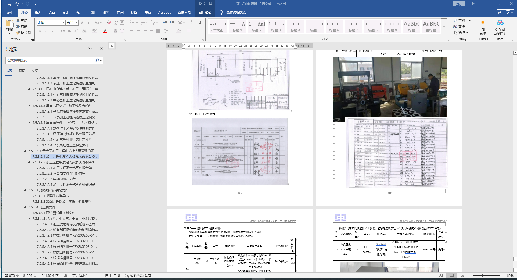Open the 图片格式 (Picture Format) tab

pos(205,12)
